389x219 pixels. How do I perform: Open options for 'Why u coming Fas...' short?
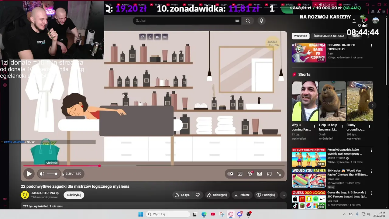pyautogui.click(x=315, y=127)
